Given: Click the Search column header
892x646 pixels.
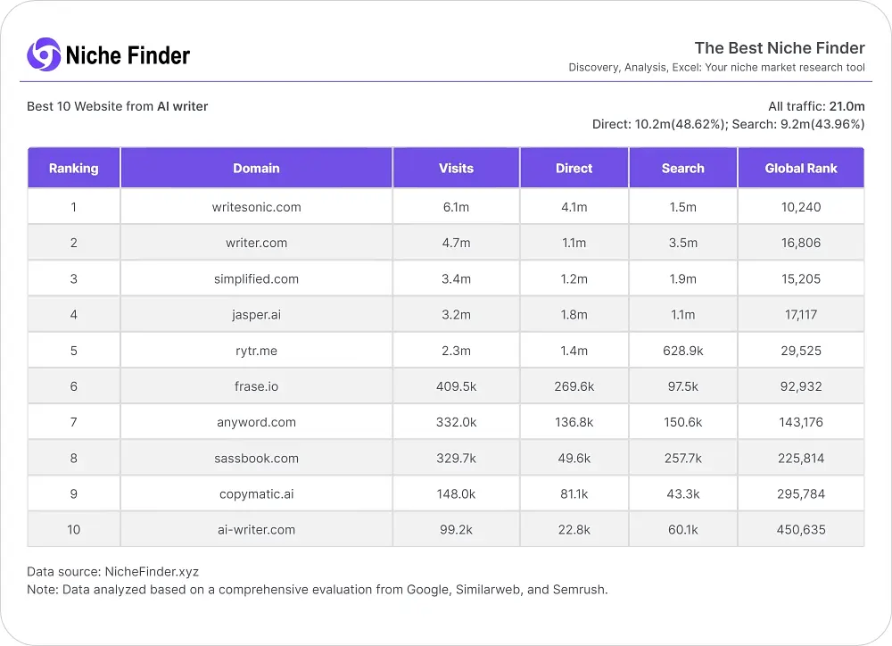Looking at the screenshot, I should (683, 168).
